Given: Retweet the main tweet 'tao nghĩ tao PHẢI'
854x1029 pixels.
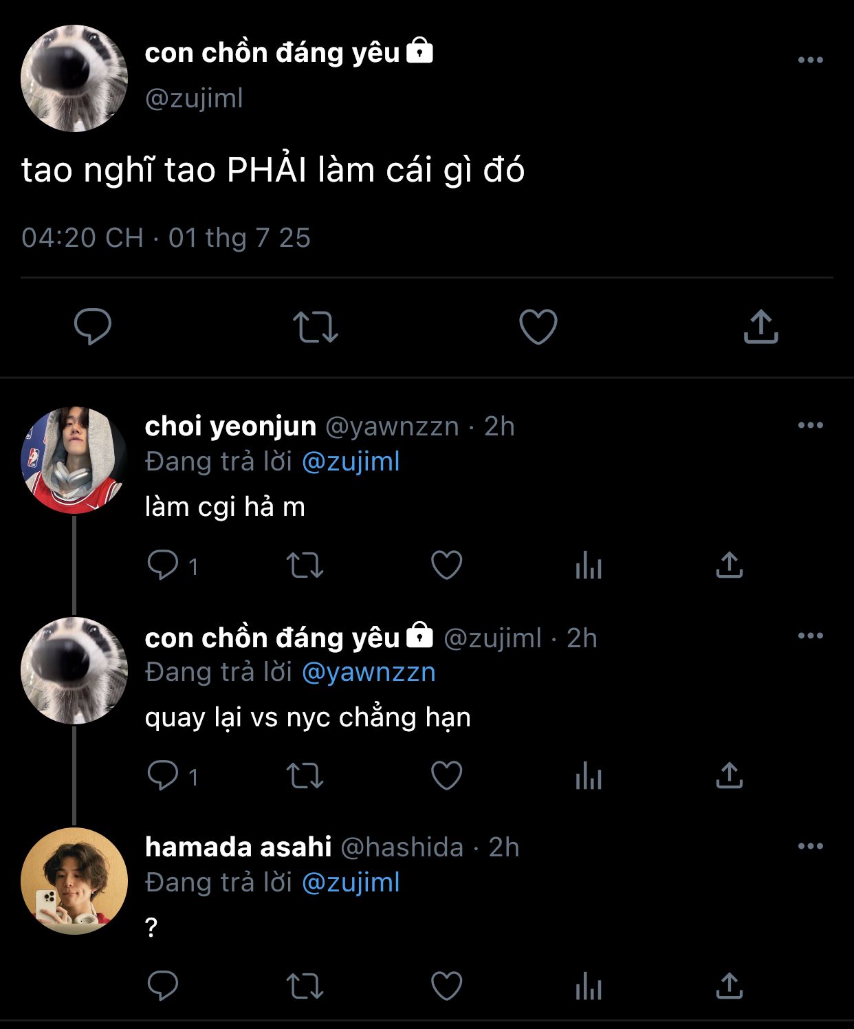Looking at the screenshot, I should (316, 327).
